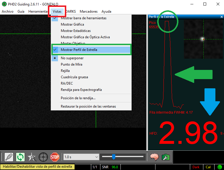Open the Ayuda menu

pyautogui.click(x=106, y=12)
